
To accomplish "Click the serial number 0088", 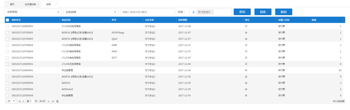I will (x=114, y=45).
